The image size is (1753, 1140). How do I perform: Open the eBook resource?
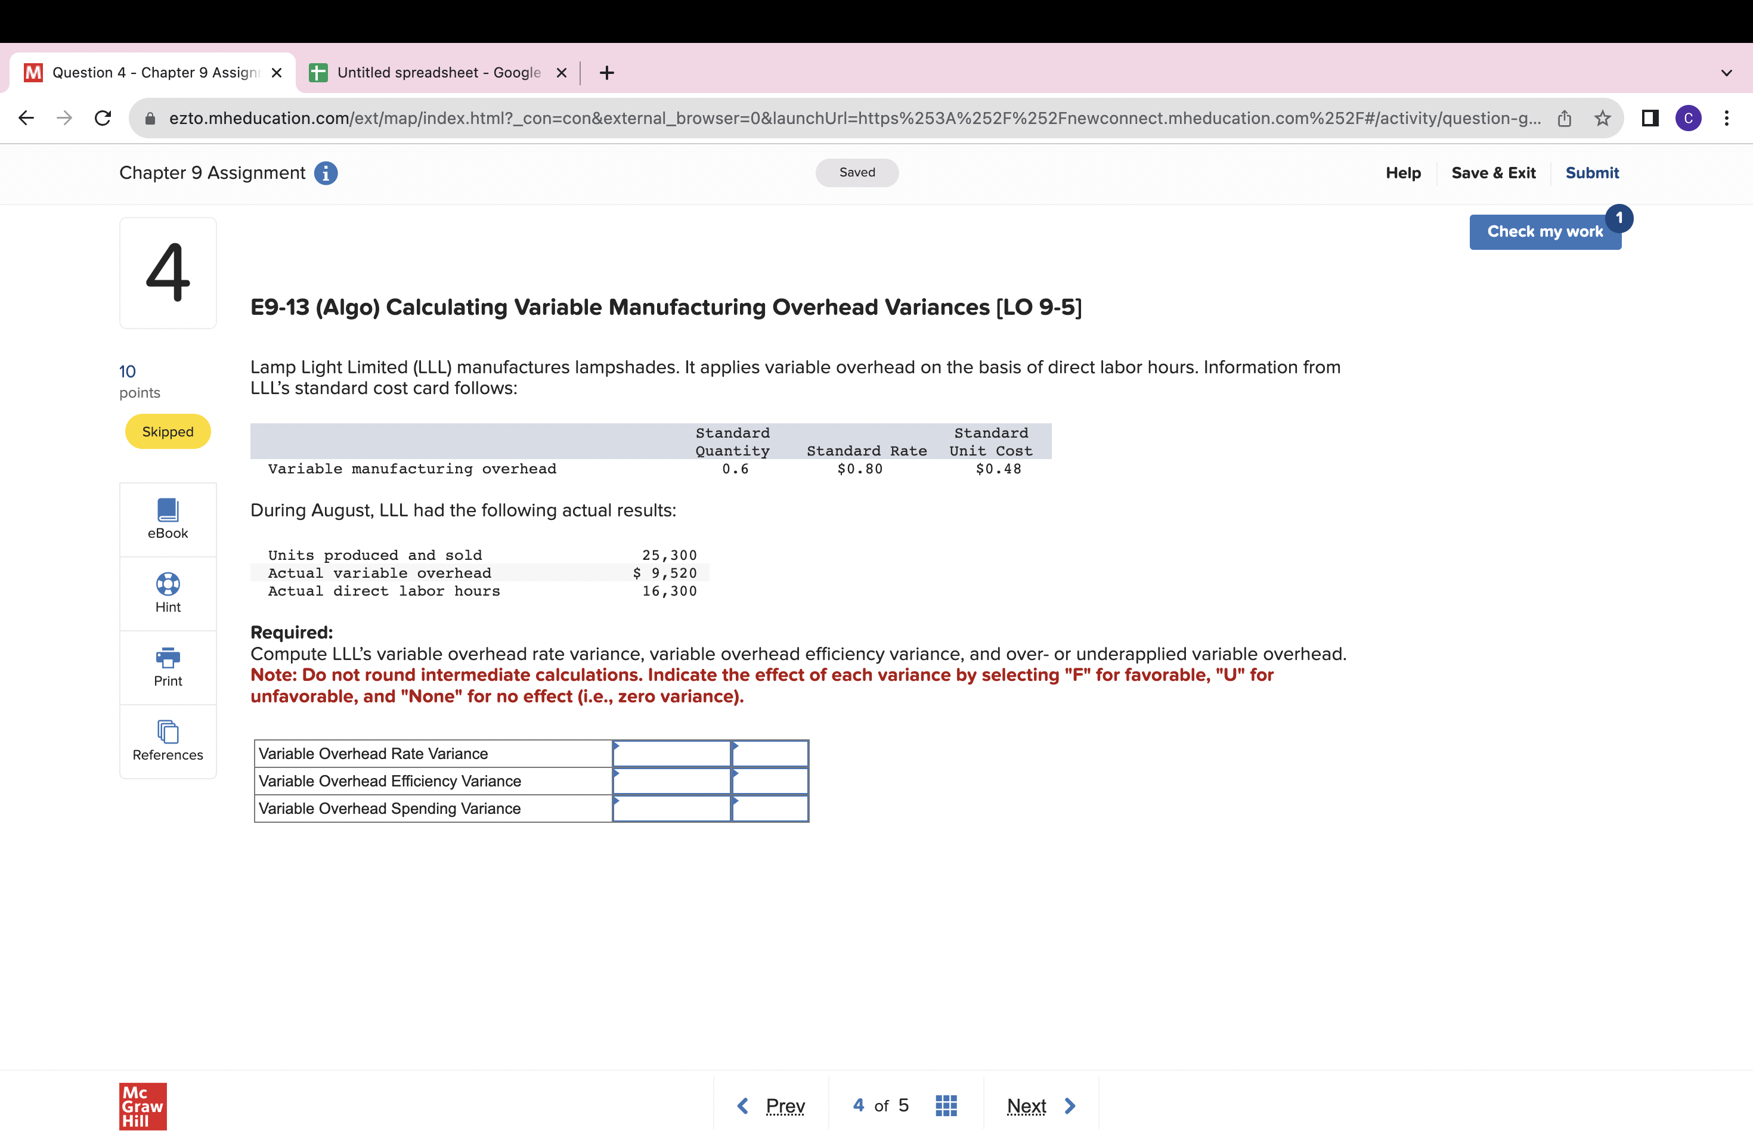(168, 519)
